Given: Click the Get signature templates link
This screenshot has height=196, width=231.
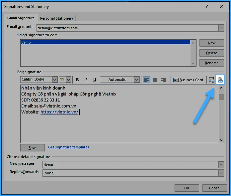Looking at the screenshot, I should pyautogui.click(x=68, y=147).
